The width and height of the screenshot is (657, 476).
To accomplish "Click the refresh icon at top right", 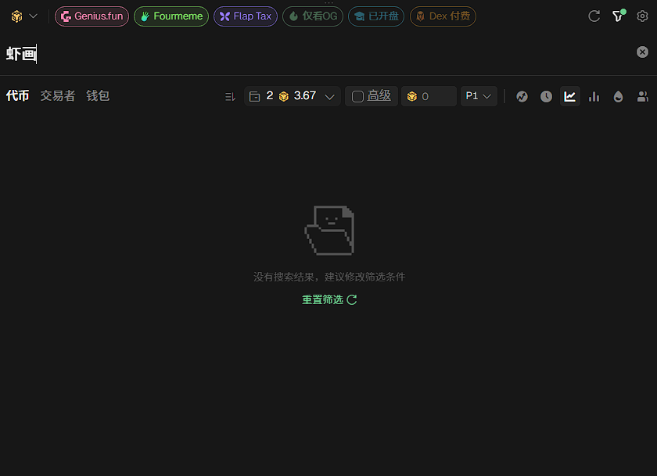I will click(x=594, y=16).
